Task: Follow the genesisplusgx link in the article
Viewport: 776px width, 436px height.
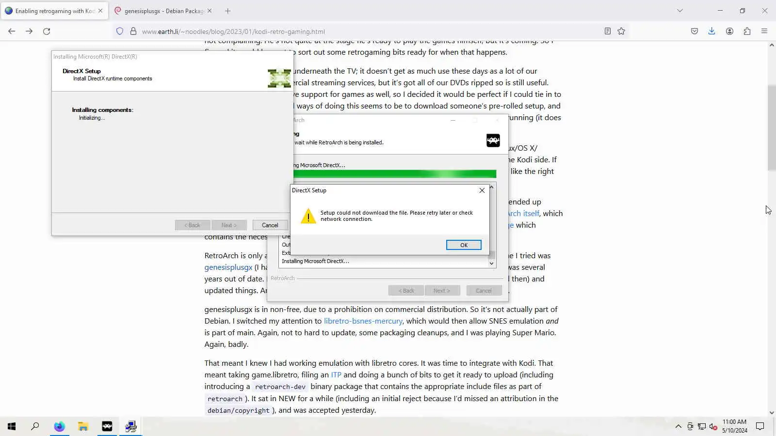Action: click(x=228, y=267)
